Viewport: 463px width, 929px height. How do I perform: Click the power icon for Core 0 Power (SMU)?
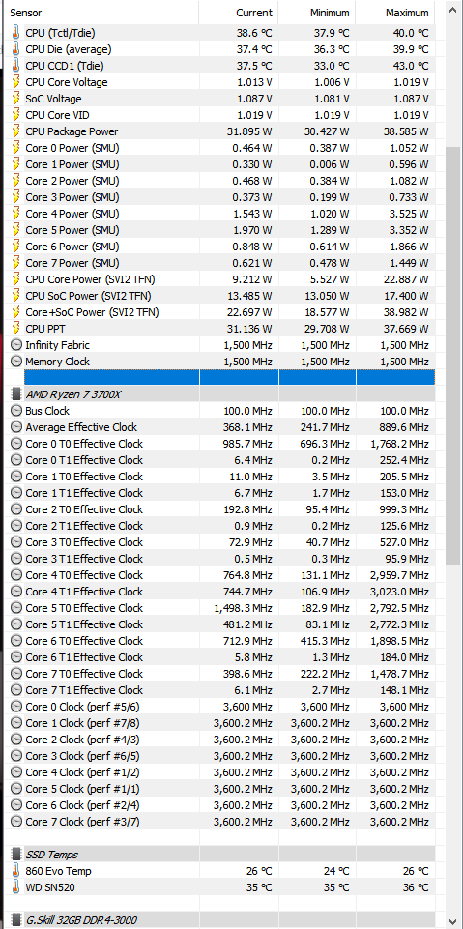click(x=16, y=148)
